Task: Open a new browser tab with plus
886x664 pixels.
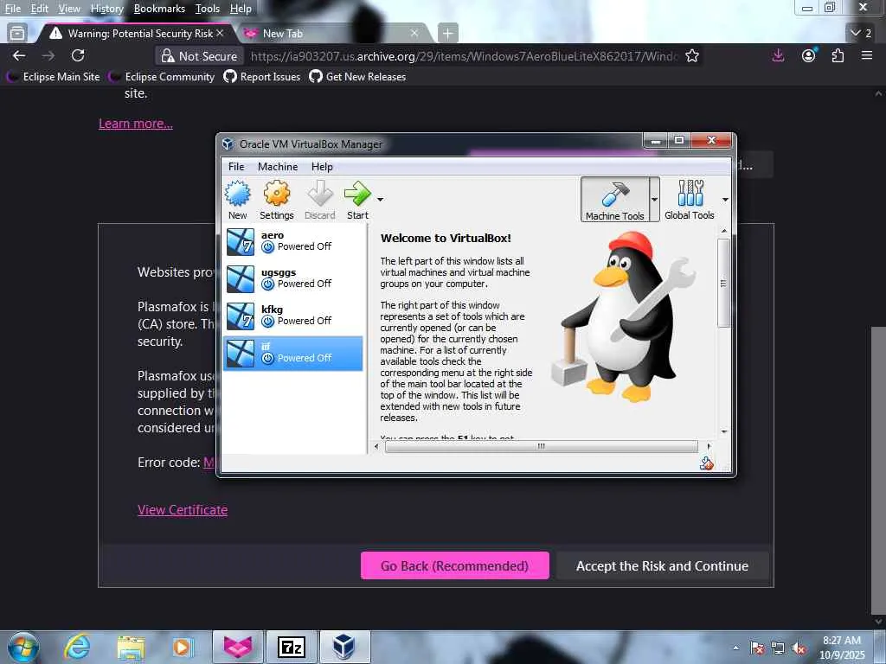Action: click(x=447, y=34)
